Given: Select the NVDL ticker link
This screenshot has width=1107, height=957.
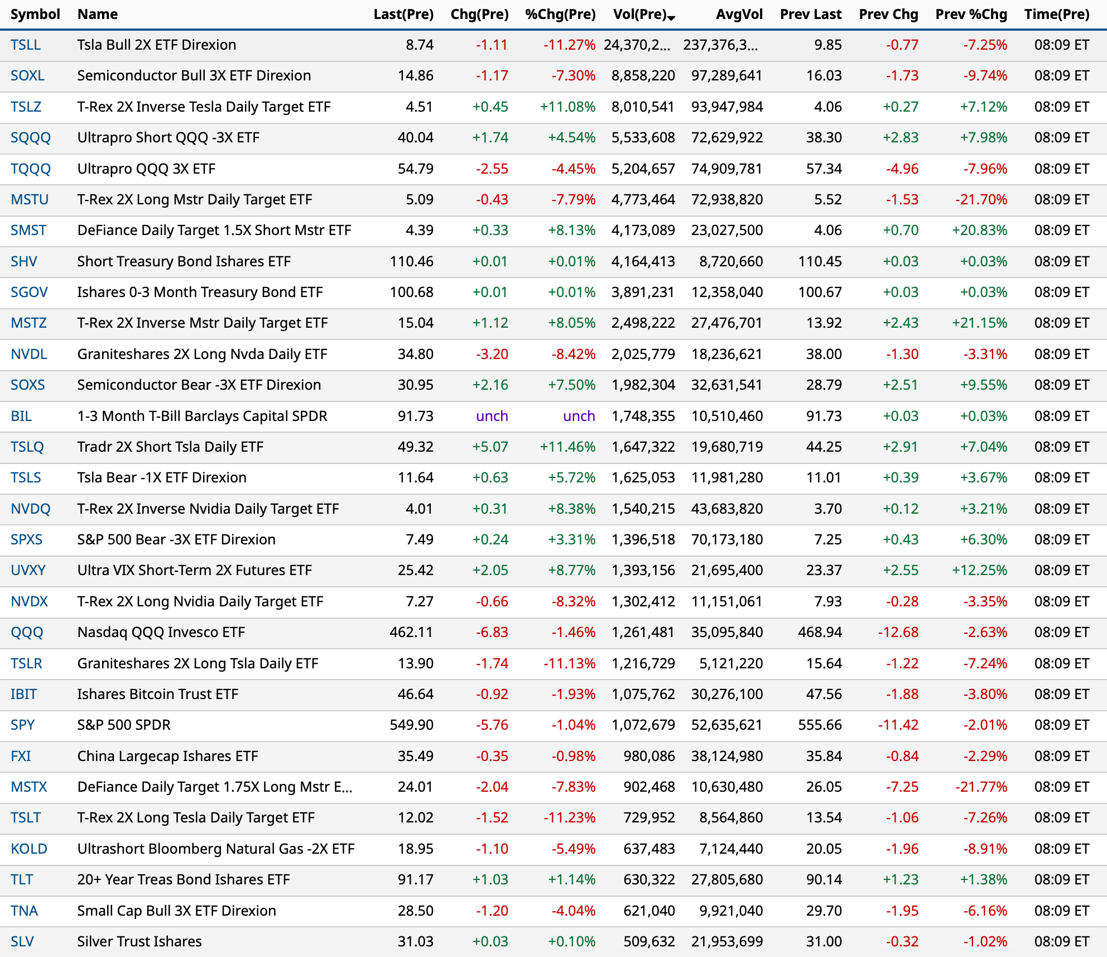Looking at the screenshot, I should click(x=29, y=354).
